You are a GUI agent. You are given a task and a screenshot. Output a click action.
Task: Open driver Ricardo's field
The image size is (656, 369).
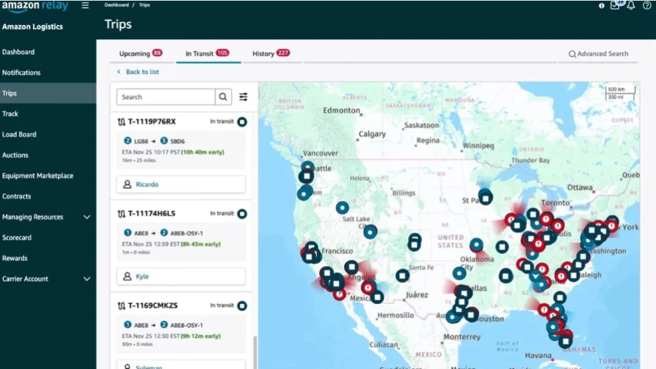coord(181,184)
